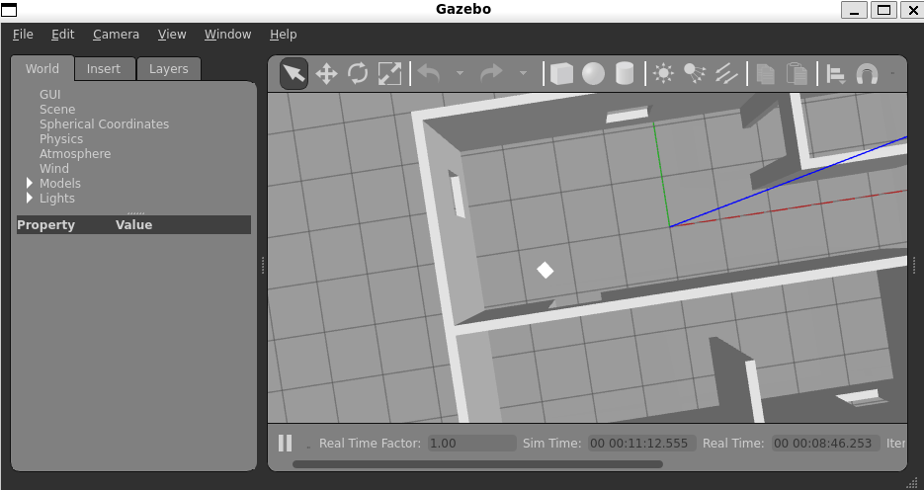Viewport: 924px width, 490px height.
Task: Switch to the Insert tab
Action: tap(104, 68)
